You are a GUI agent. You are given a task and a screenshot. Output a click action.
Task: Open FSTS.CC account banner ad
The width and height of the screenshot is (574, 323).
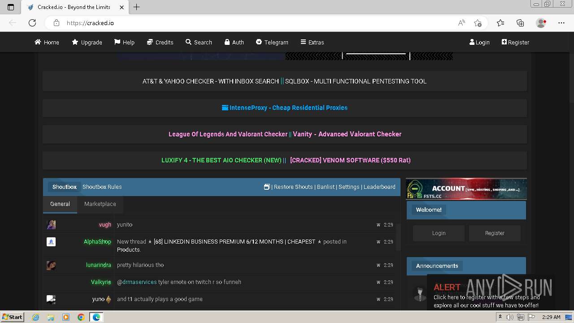466,189
